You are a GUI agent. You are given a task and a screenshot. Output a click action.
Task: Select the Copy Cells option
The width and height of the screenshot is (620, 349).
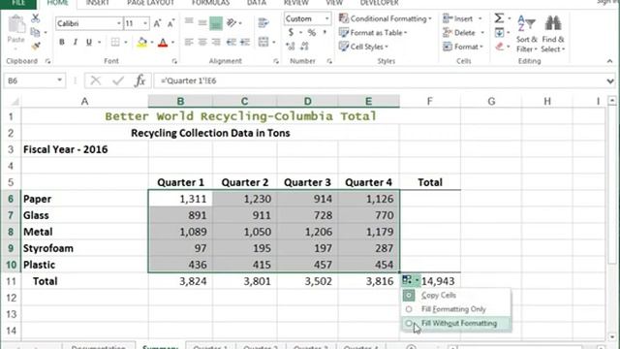456,295
